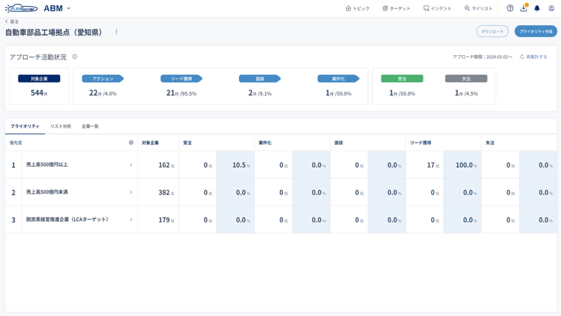Go to the トピック menu

[x=357, y=8]
